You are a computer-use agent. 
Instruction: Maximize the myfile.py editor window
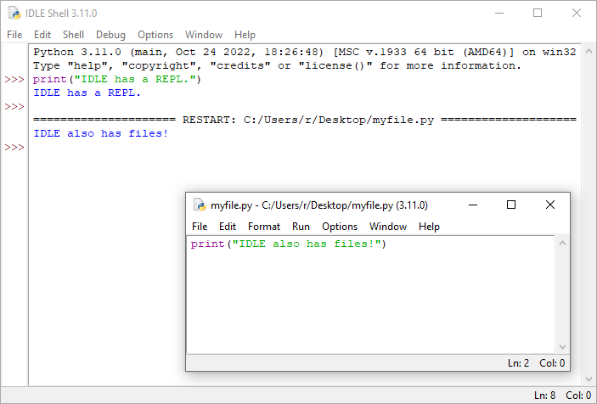click(511, 205)
